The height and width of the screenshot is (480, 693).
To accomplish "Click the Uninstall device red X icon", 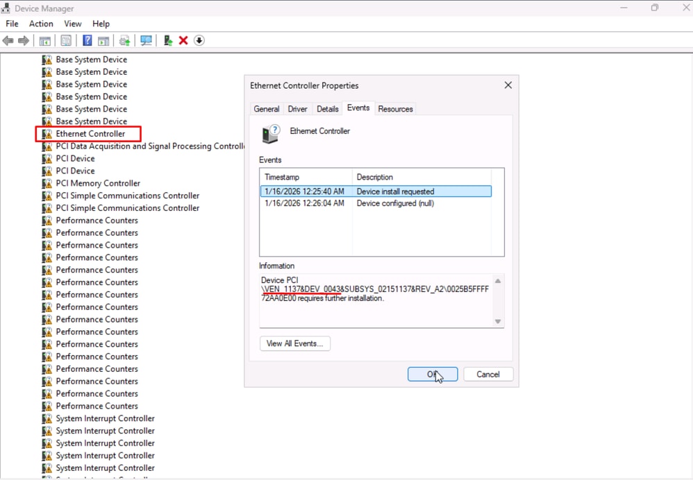I will coord(185,40).
